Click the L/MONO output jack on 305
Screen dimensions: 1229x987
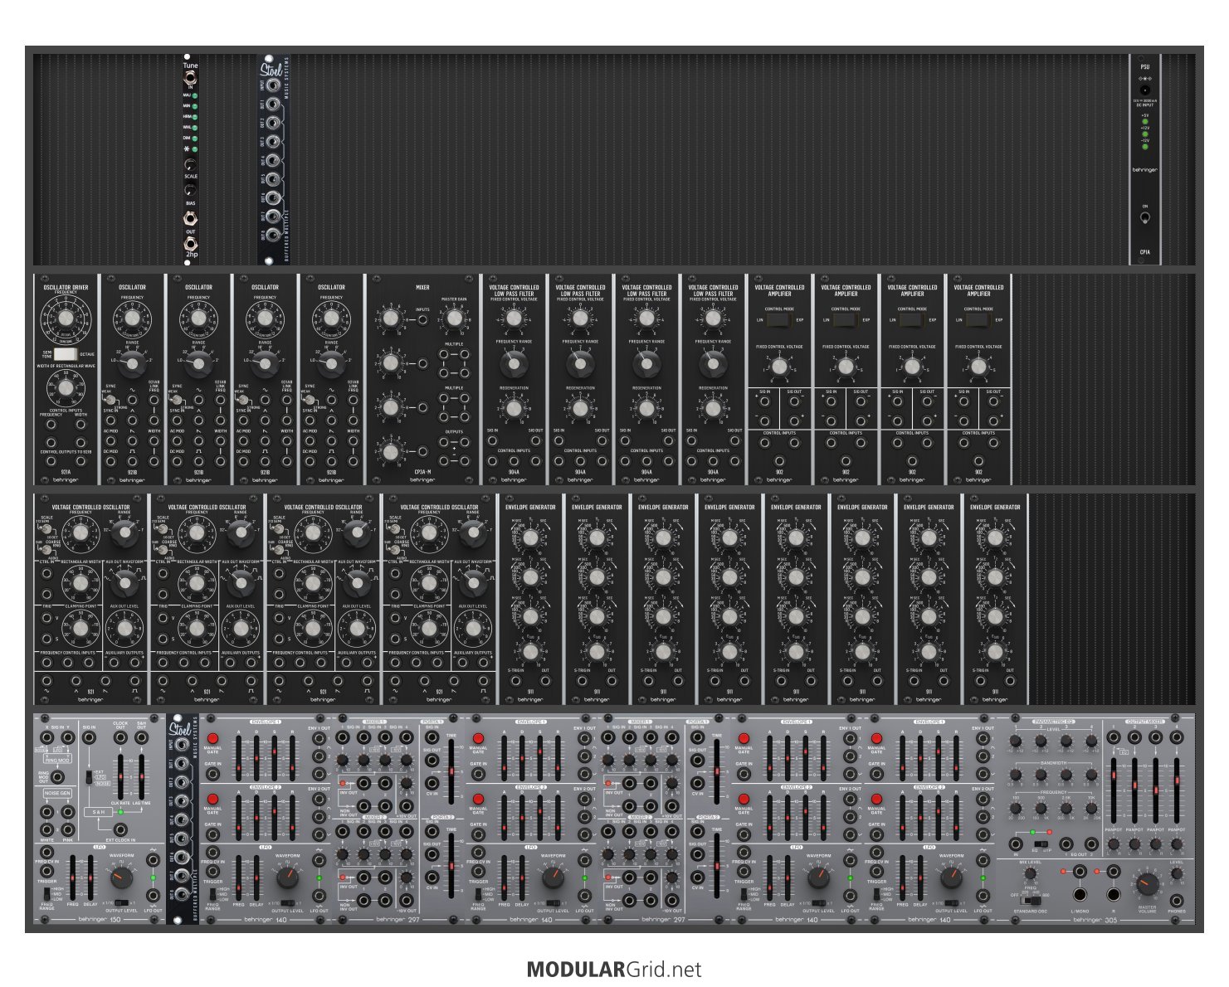pos(1080,894)
